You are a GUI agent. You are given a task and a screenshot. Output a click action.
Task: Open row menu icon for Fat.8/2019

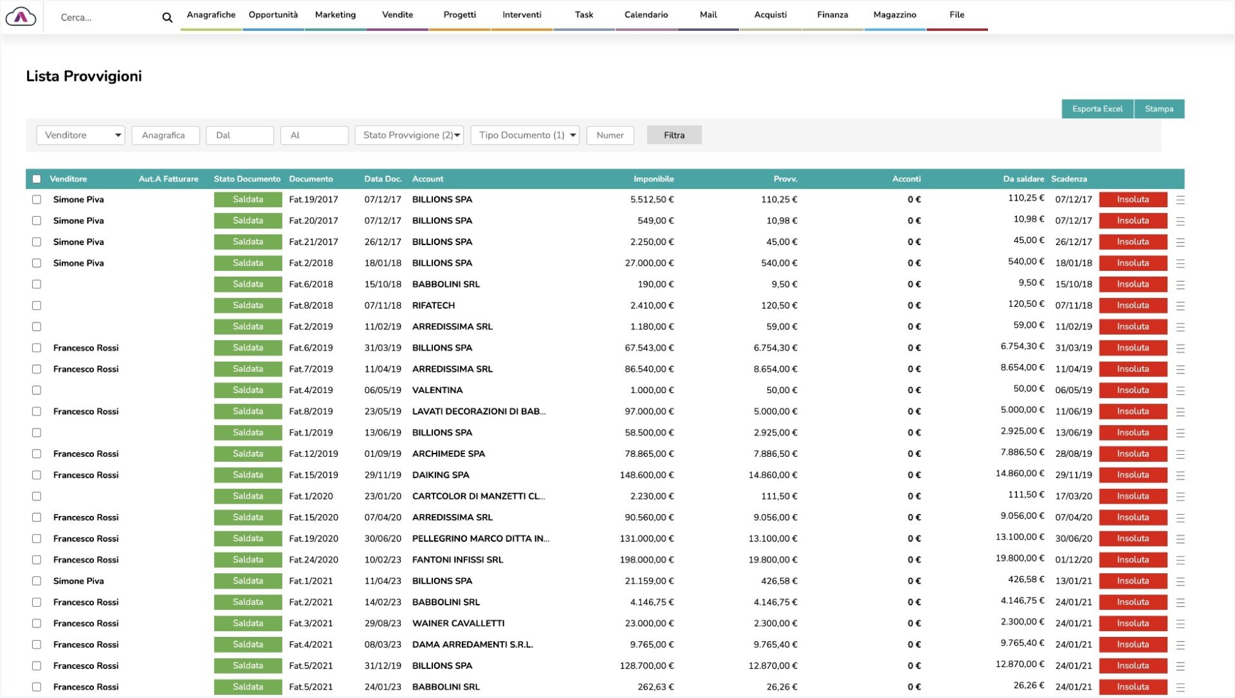[x=1180, y=412]
